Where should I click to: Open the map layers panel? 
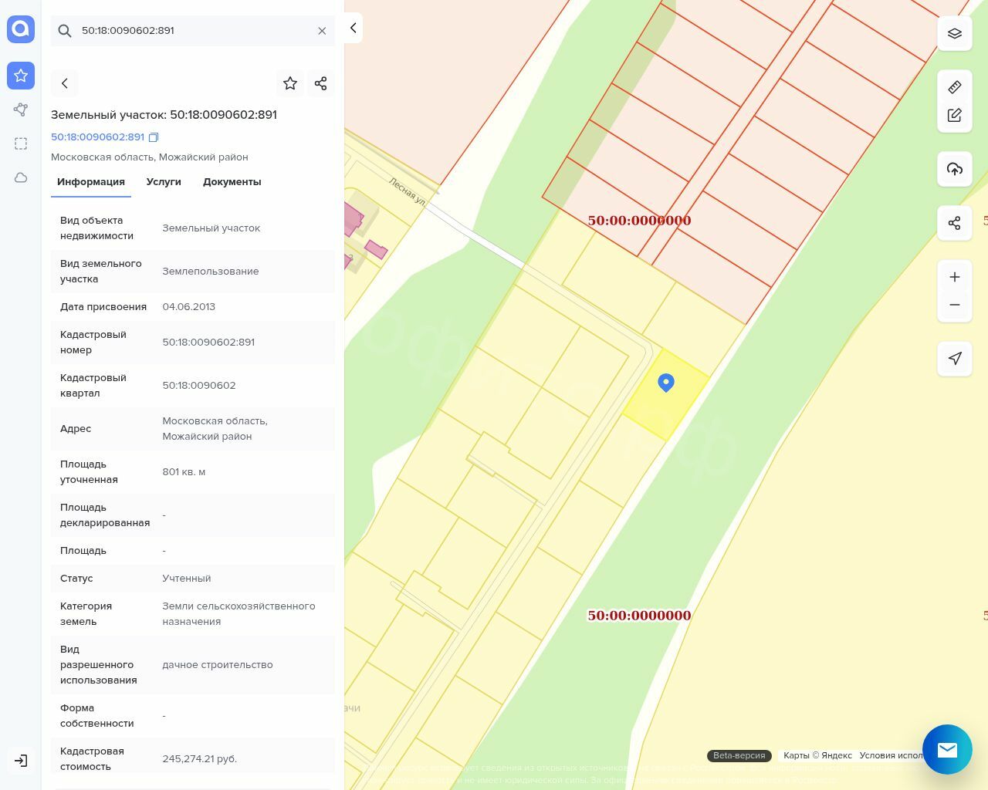[955, 33]
